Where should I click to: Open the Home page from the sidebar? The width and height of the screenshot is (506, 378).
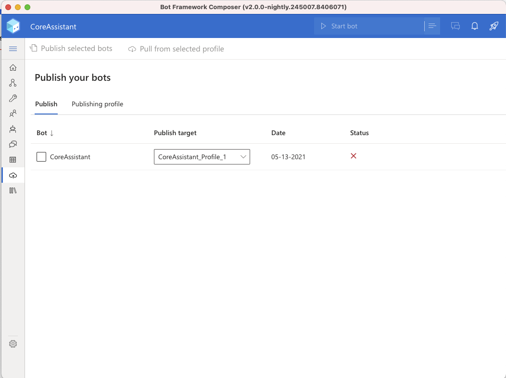tap(13, 67)
